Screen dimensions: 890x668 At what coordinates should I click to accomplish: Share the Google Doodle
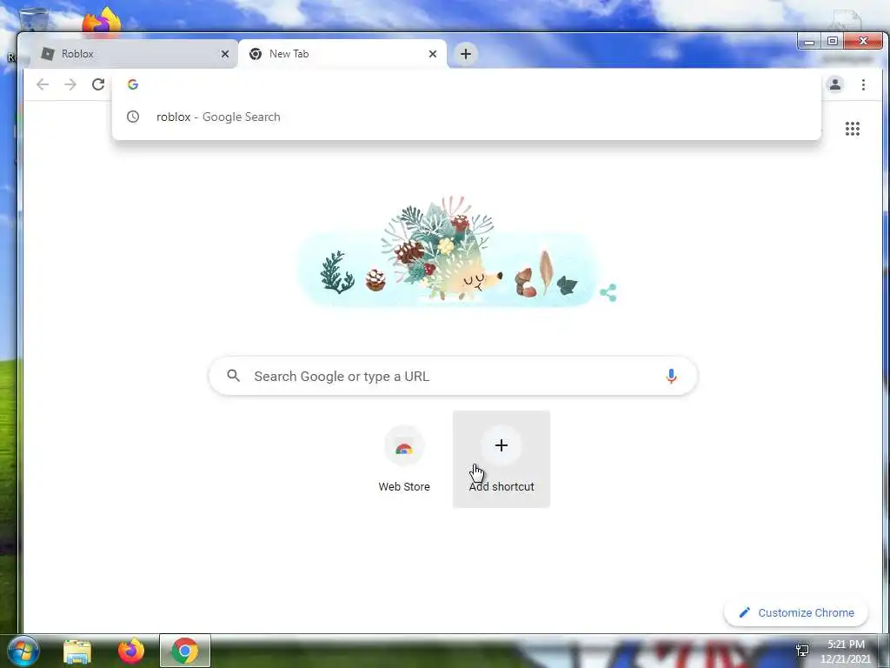coord(608,293)
